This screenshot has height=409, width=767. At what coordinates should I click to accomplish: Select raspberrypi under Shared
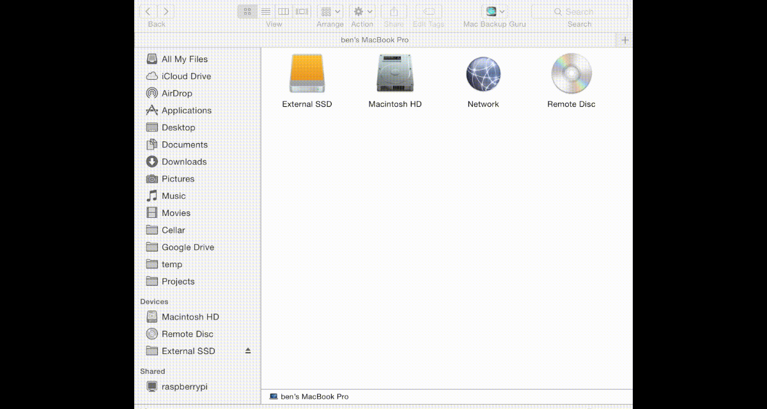point(184,387)
